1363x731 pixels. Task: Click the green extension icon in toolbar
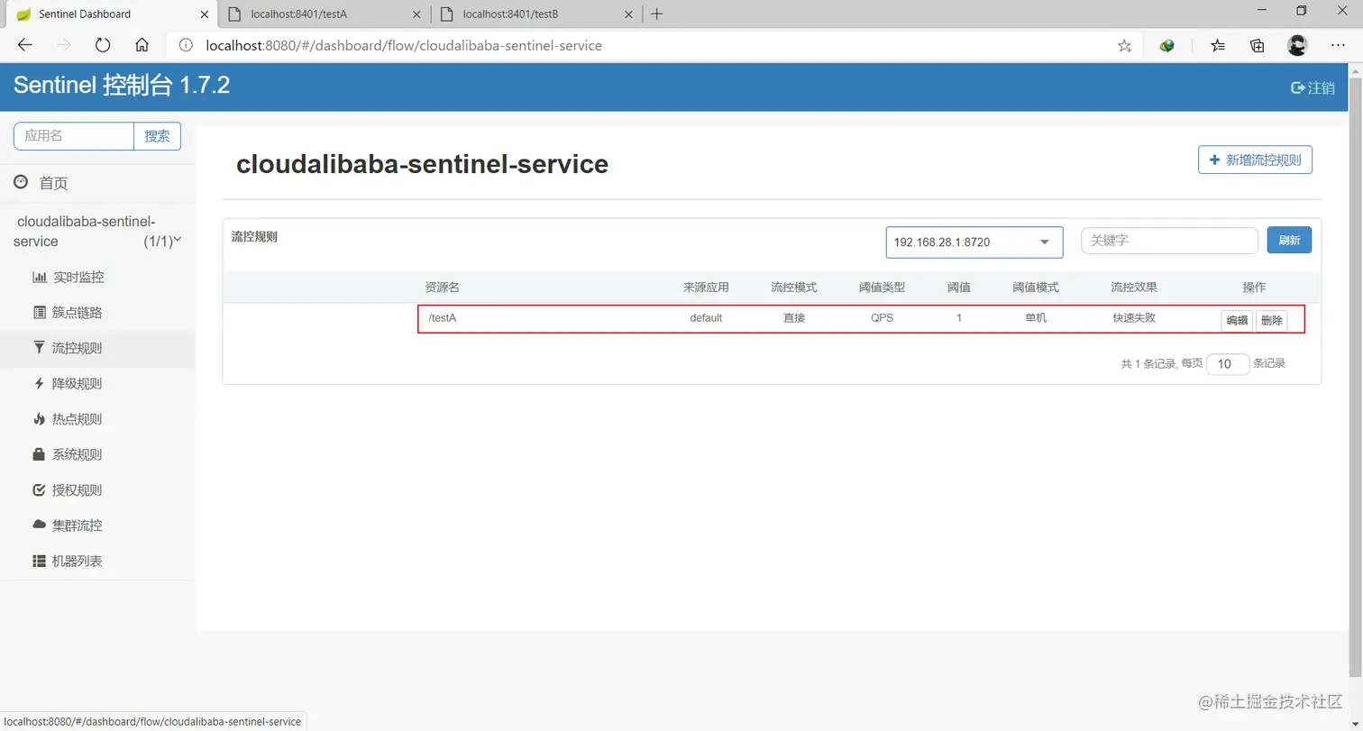coord(1166,45)
